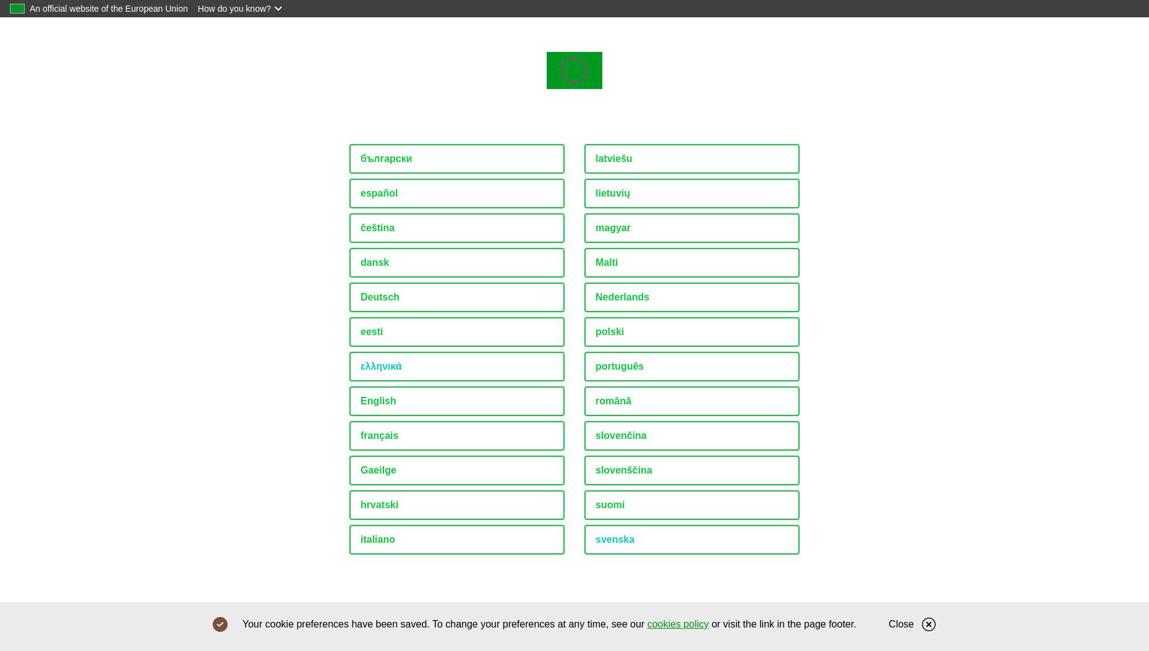Click "An official website of the European Union" text
1149x651 pixels.
(109, 9)
